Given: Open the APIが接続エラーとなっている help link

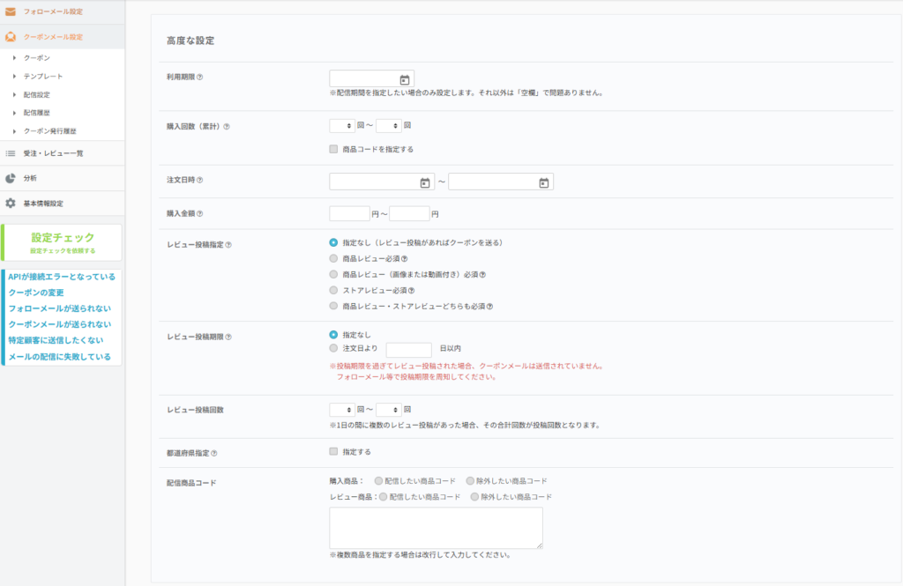Looking at the screenshot, I should pos(62,277).
